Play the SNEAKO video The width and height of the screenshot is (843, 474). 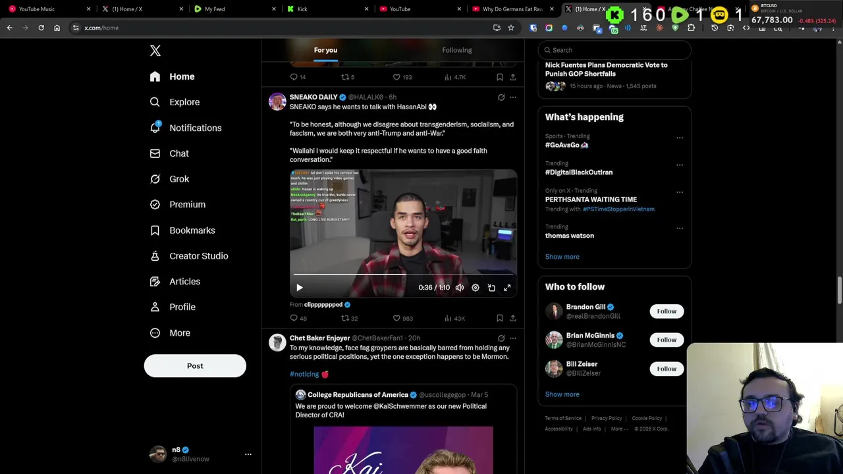click(300, 288)
